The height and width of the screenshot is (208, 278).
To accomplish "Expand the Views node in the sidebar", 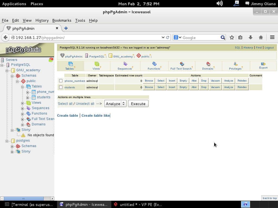I will coord(23,103).
